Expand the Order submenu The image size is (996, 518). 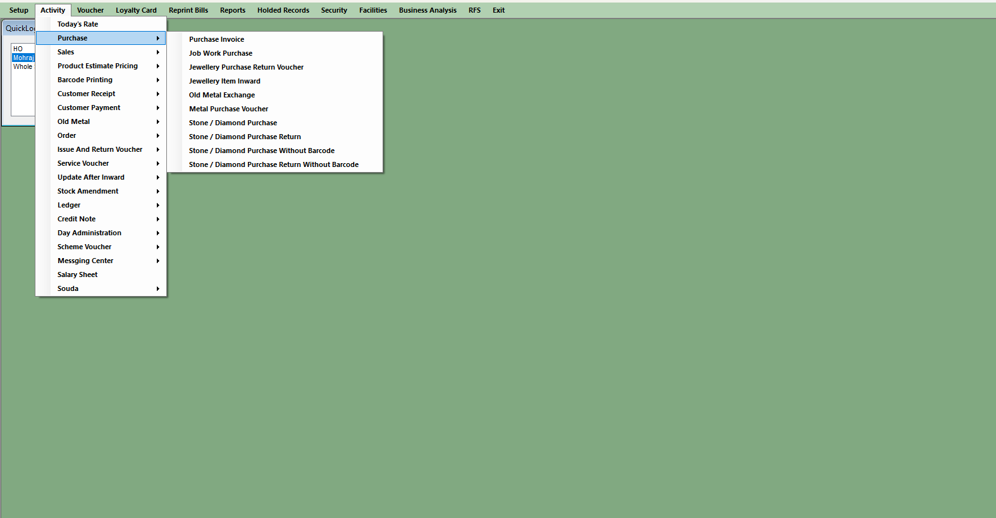click(x=101, y=135)
